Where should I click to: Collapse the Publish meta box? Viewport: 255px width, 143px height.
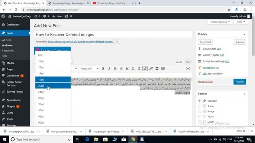tap(244, 35)
